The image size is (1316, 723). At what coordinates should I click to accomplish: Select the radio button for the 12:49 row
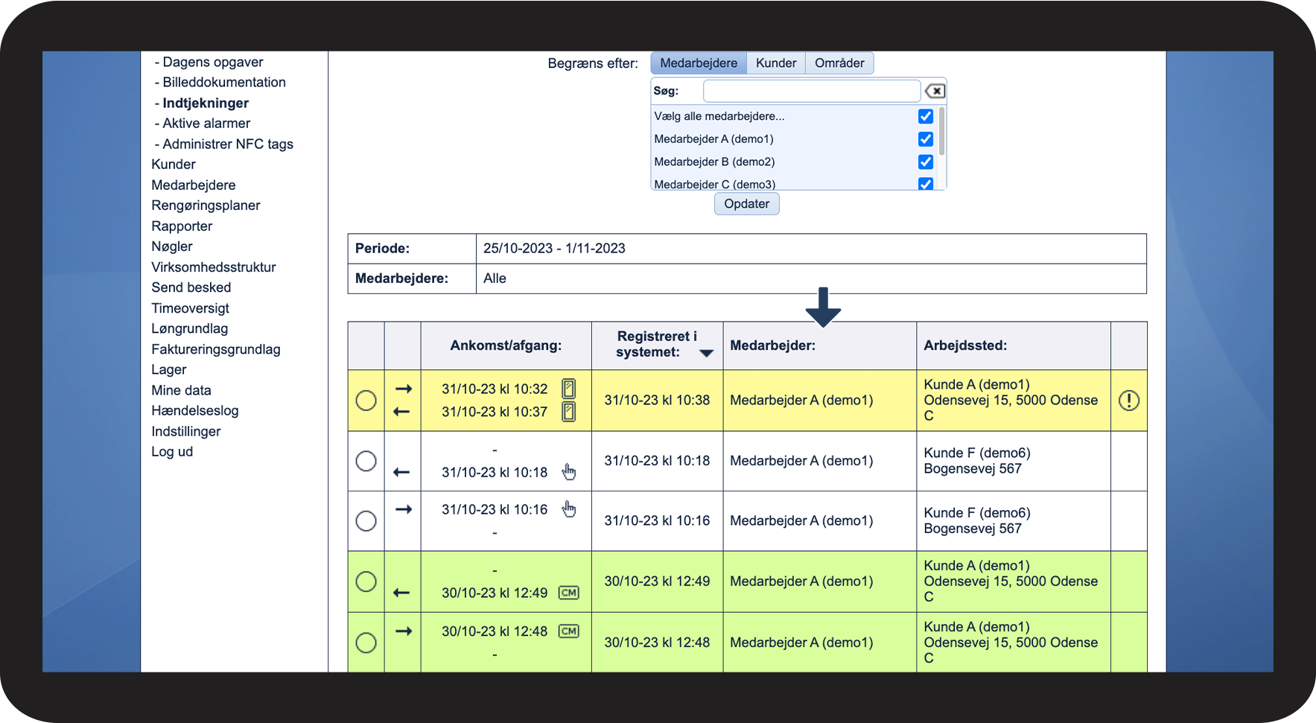pos(366,582)
